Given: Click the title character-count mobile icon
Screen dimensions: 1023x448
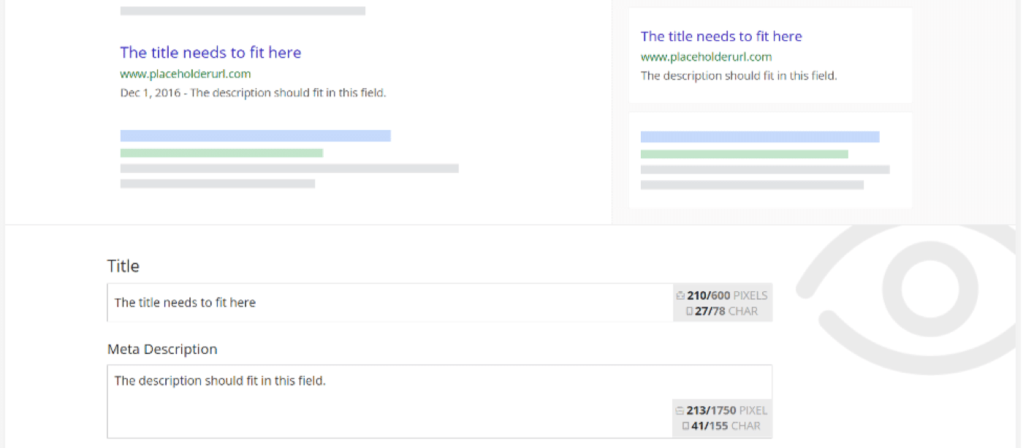Looking at the screenshot, I should click(x=689, y=312).
